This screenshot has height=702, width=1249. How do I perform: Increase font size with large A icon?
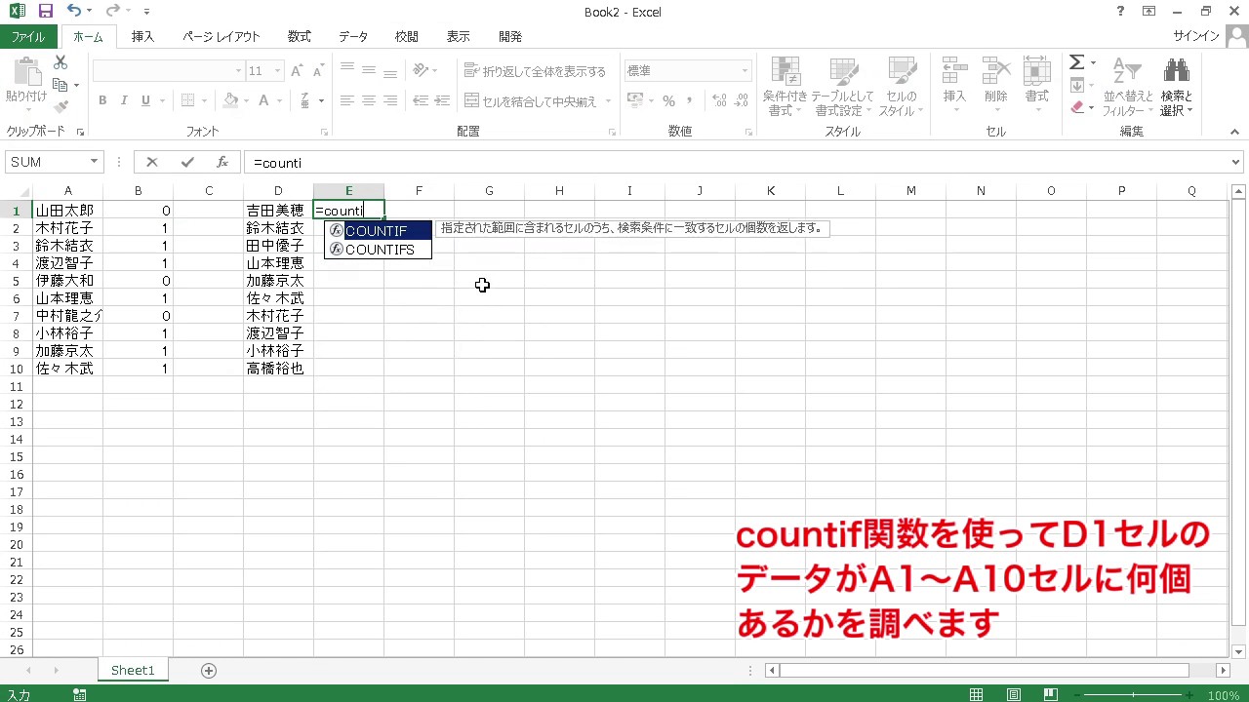point(299,71)
